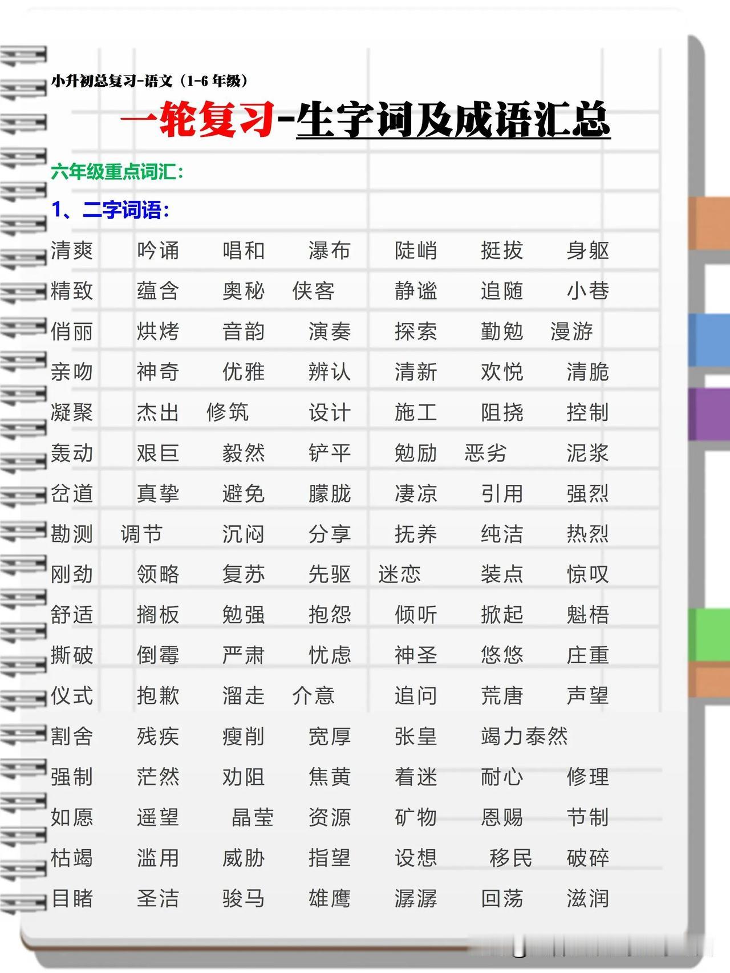Select the word 枯竭
Screen dimensions: 730x973
coord(72,858)
